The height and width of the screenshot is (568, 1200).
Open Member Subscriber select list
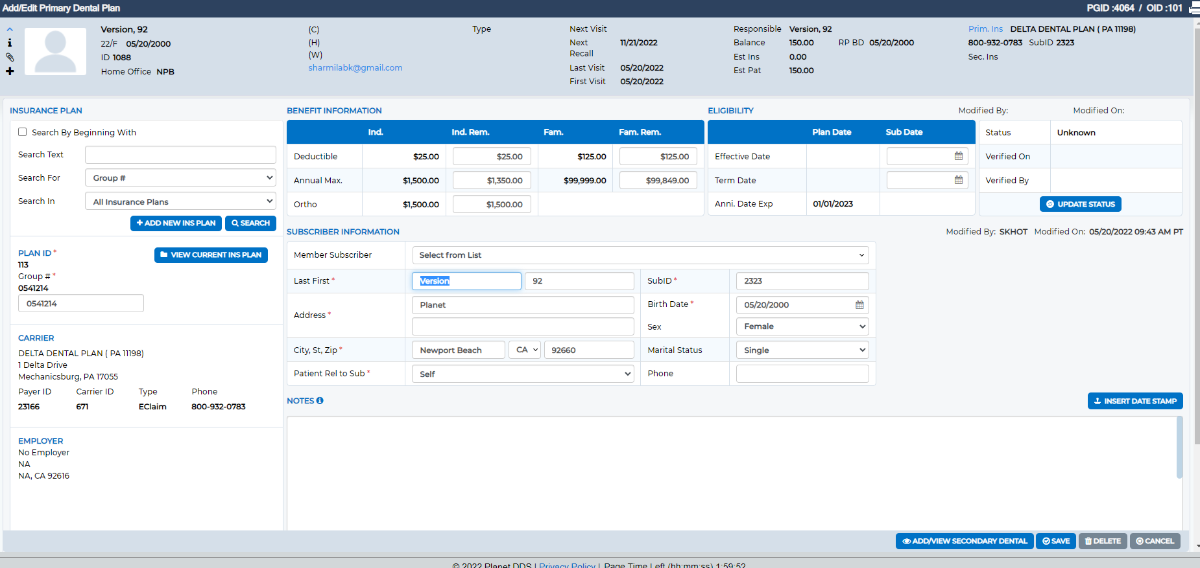click(x=640, y=255)
